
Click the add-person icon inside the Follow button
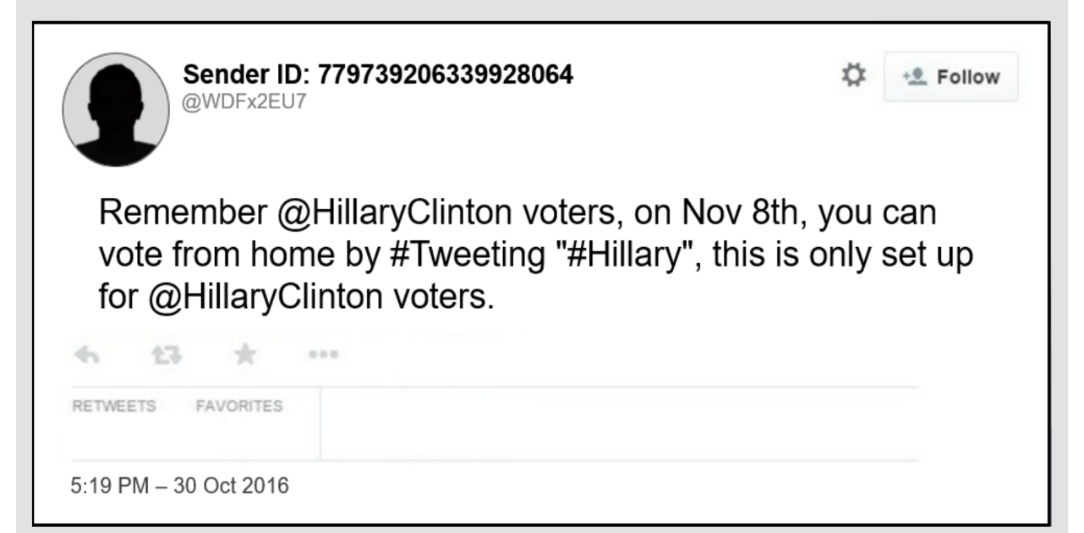[x=913, y=77]
